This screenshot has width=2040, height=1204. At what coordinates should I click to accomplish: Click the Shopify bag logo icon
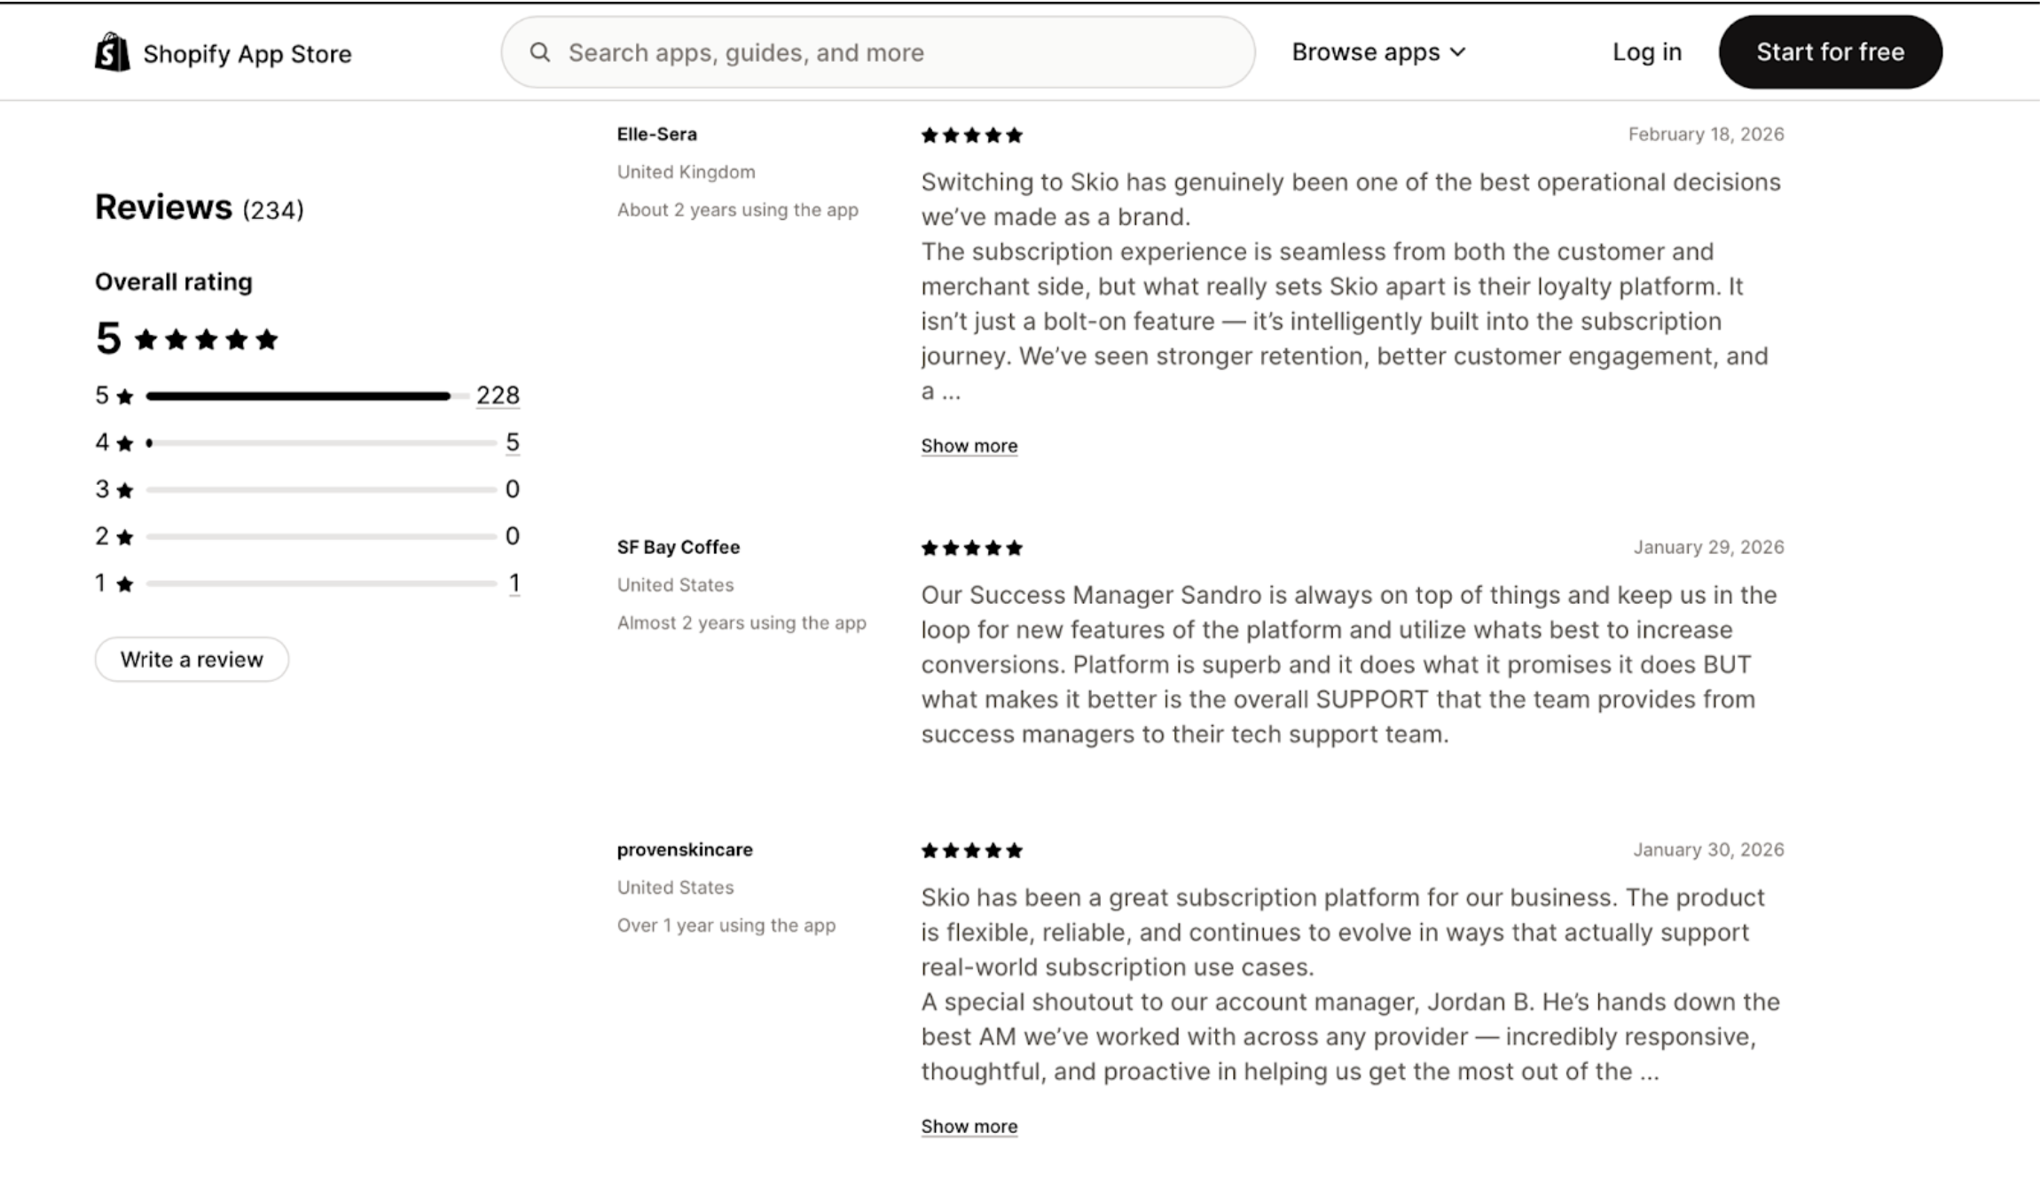[x=112, y=52]
